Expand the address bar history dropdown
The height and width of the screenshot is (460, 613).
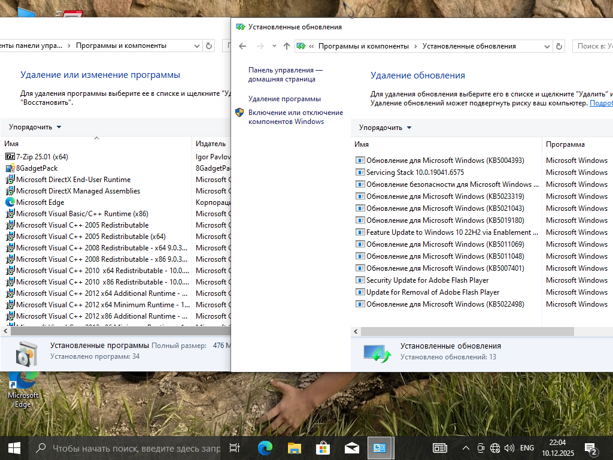pos(547,46)
